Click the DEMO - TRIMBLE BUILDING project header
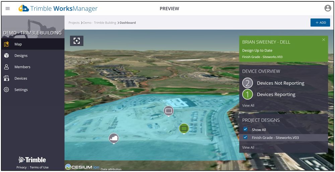 tap(32, 33)
